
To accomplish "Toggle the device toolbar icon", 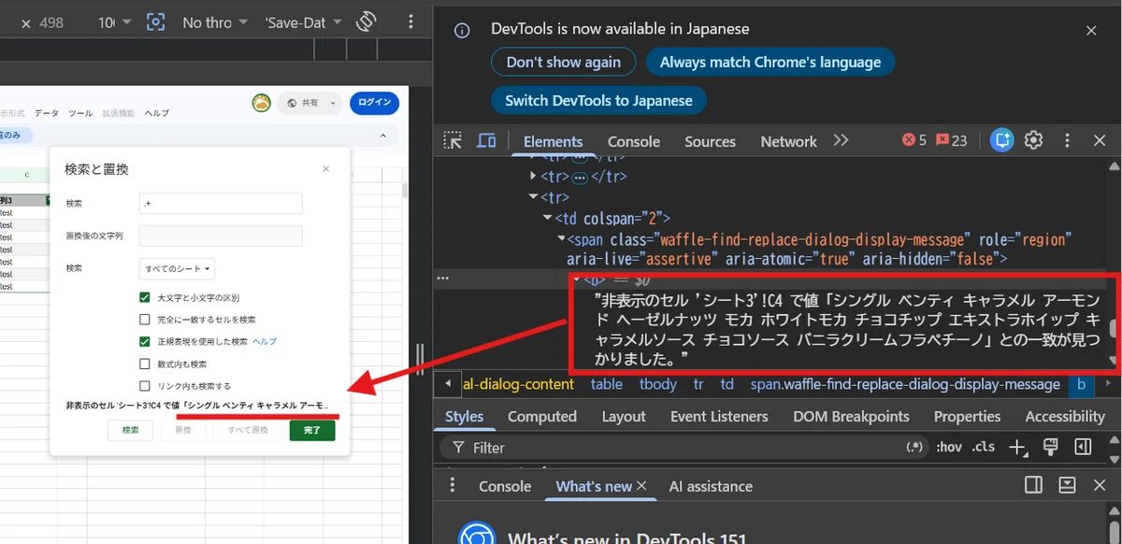I will click(x=486, y=141).
